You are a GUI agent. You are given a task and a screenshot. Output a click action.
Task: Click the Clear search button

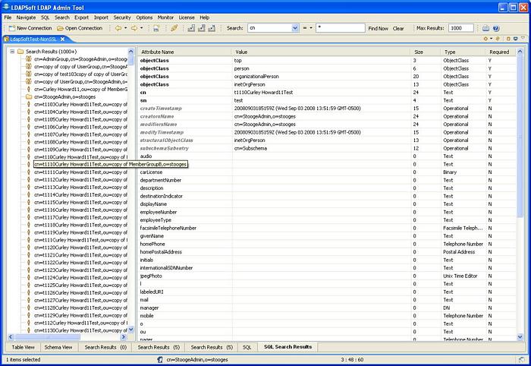pos(398,28)
